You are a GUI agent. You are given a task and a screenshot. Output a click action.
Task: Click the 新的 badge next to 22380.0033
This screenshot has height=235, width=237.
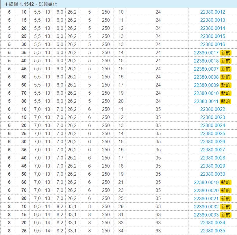pyautogui.click(x=225, y=215)
